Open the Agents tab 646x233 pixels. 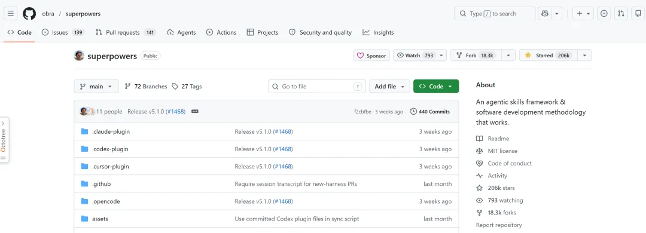(181, 32)
